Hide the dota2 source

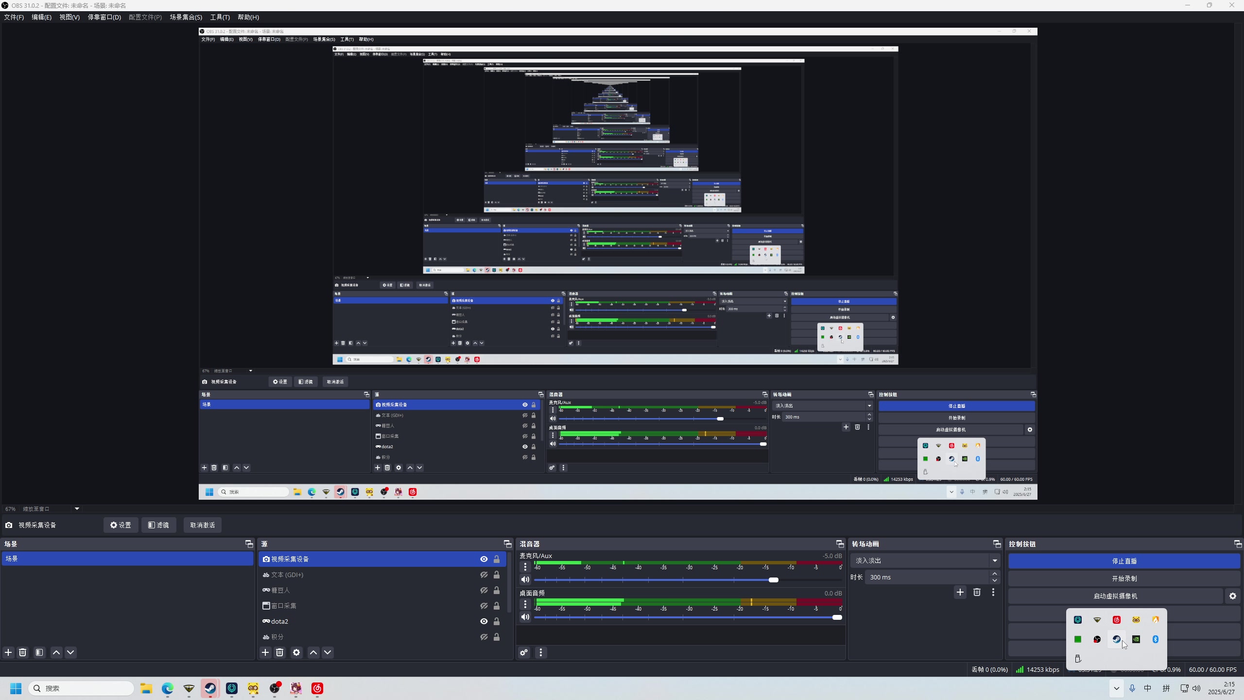(x=484, y=621)
